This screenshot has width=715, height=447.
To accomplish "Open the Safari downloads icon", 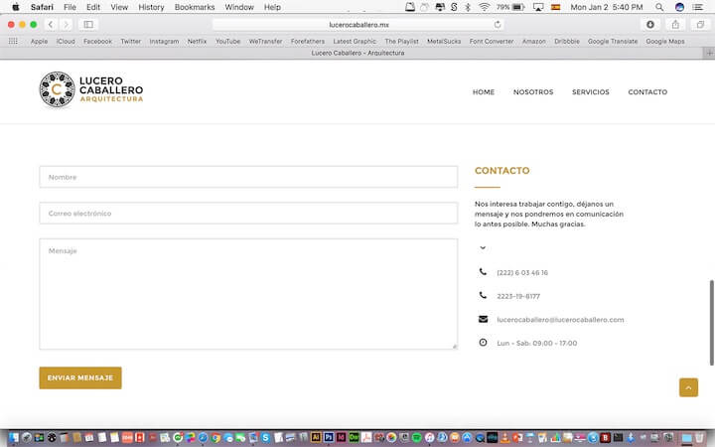I will (x=650, y=24).
